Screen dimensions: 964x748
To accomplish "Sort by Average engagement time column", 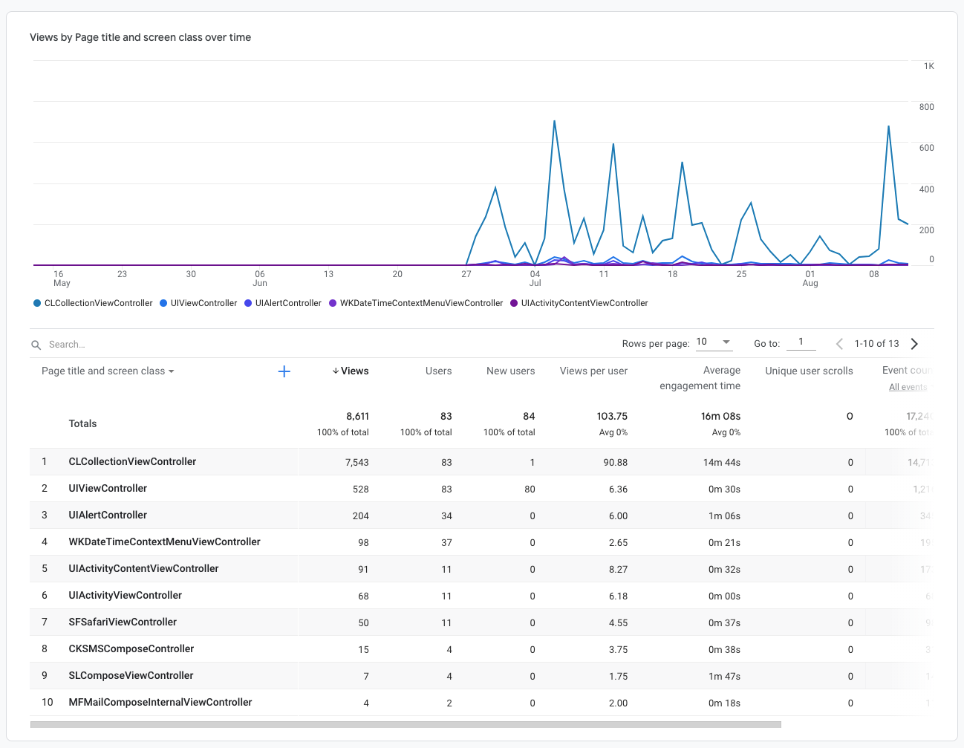I will (x=700, y=378).
